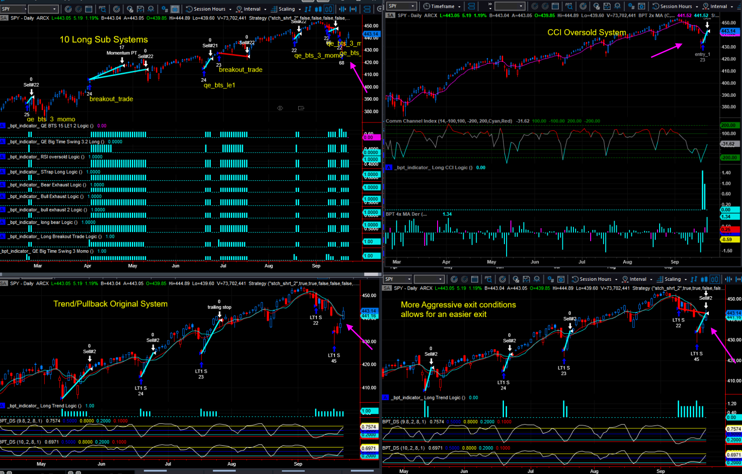The height and width of the screenshot is (474, 742).
Task: Toggle solid candlestick style in top-left toolbar
Action: (318, 9)
